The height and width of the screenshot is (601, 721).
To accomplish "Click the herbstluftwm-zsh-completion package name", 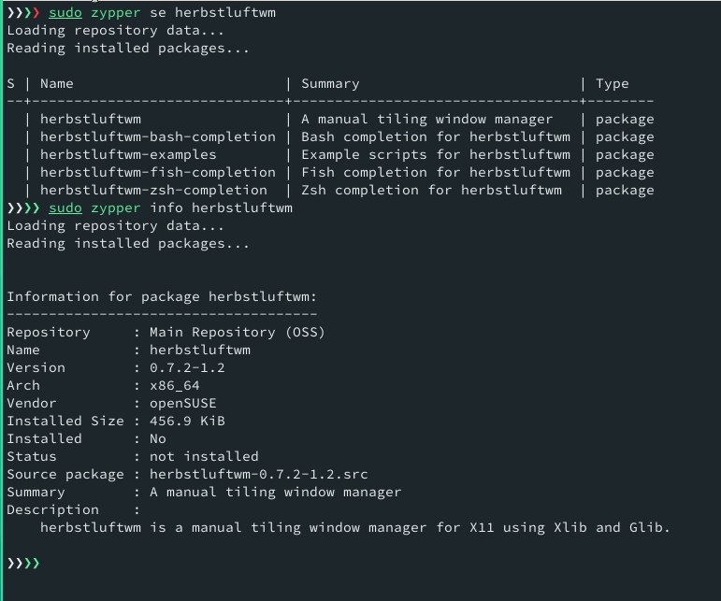I will pyautogui.click(x=153, y=191).
